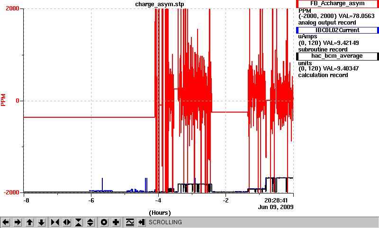Pan the plot left with the left arrow

tap(6, 222)
